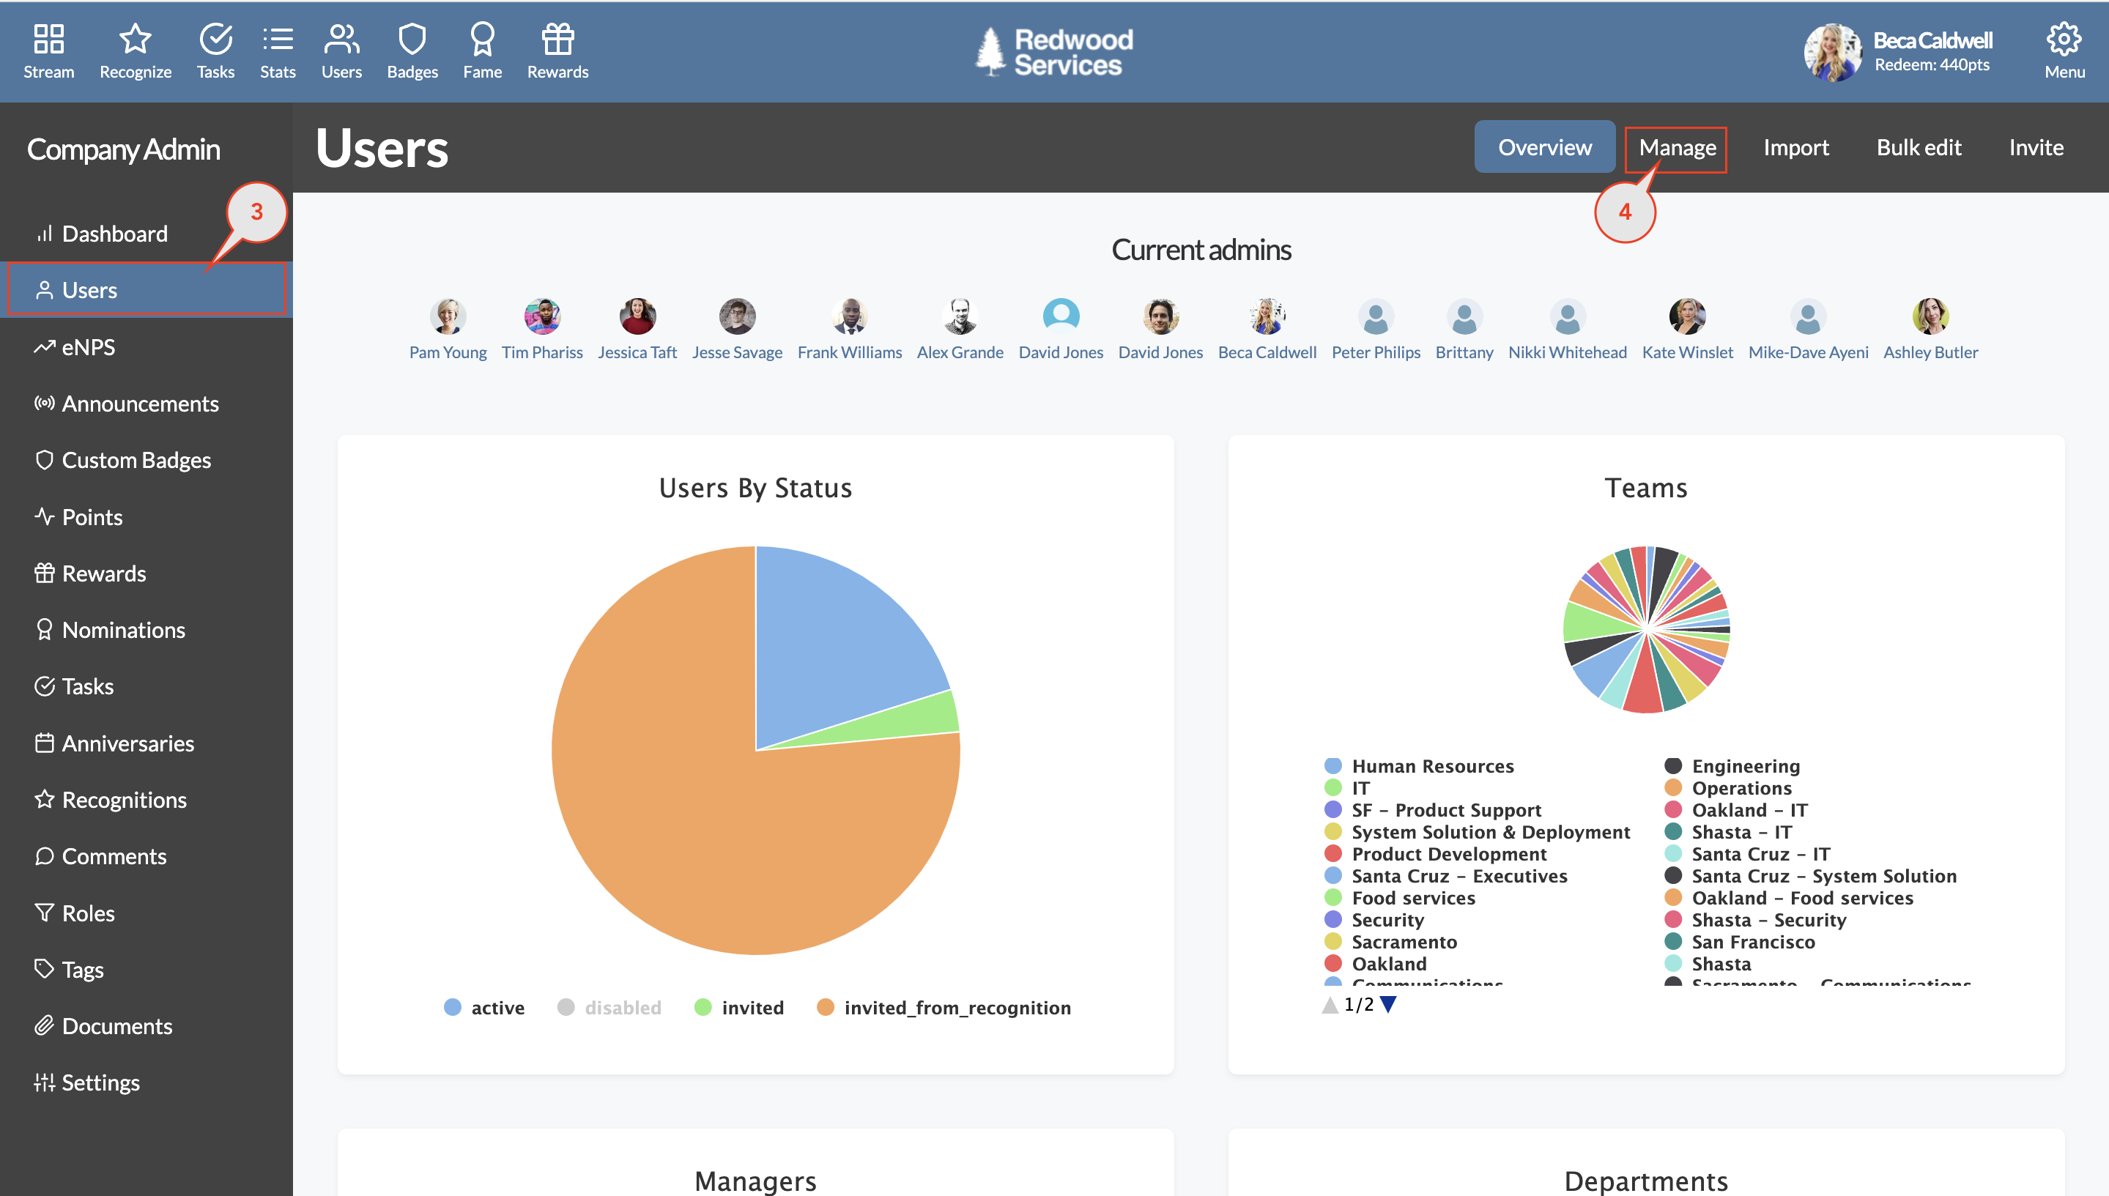Click the Settings sliders icon
The width and height of the screenshot is (2109, 1196).
coord(45,1082)
